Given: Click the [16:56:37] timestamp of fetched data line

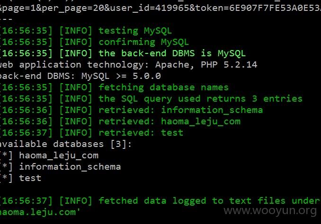Looking at the screenshot, I should tap(26, 201).
